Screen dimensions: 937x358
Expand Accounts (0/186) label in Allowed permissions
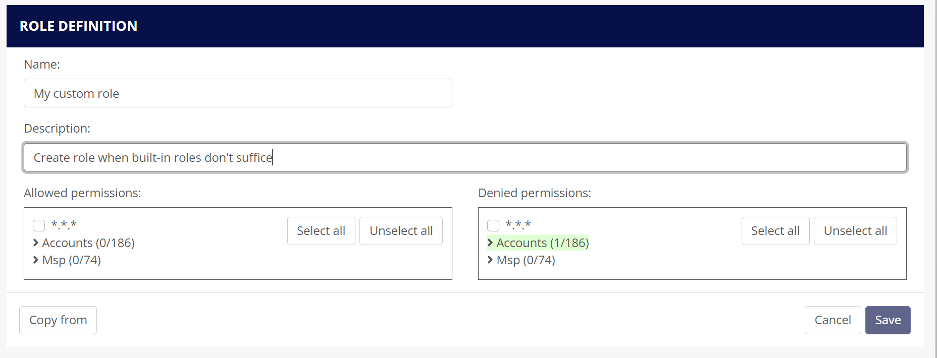pyautogui.click(x=88, y=243)
